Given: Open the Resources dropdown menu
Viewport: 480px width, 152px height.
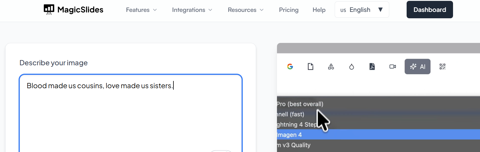Looking at the screenshot, I should [x=246, y=10].
